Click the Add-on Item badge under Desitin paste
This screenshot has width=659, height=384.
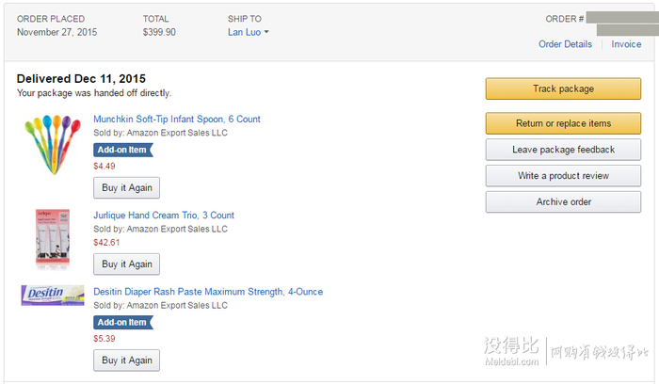tap(123, 322)
